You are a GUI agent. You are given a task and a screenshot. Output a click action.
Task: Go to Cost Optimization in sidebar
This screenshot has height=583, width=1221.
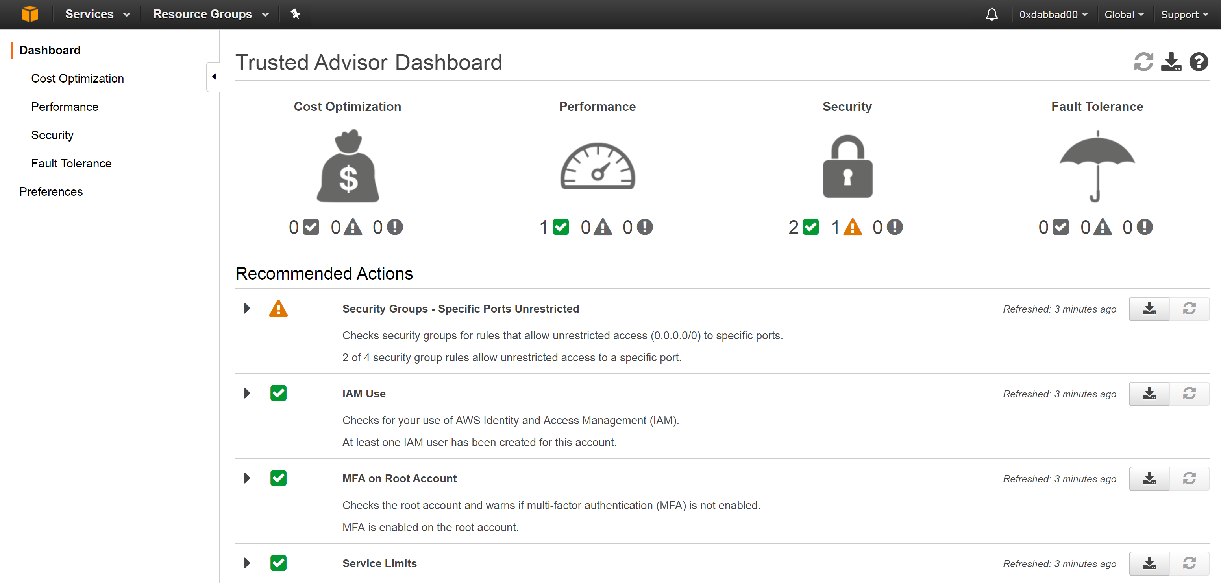[77, 79]
